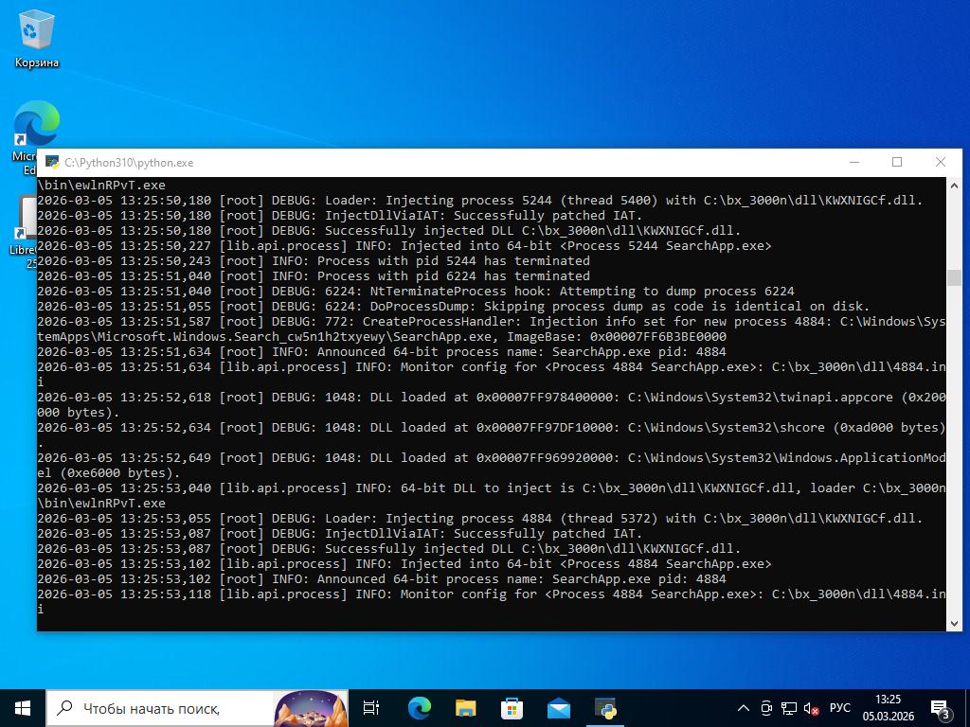Select the Python console taskbar button
Viewport: 970px width, 727px height.
click(605, 707)
